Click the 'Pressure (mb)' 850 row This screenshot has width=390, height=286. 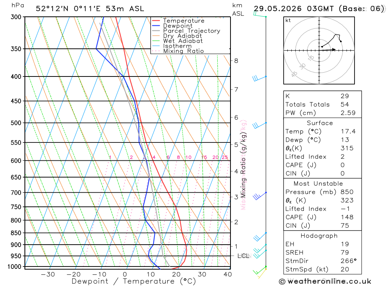click(323, 192)
